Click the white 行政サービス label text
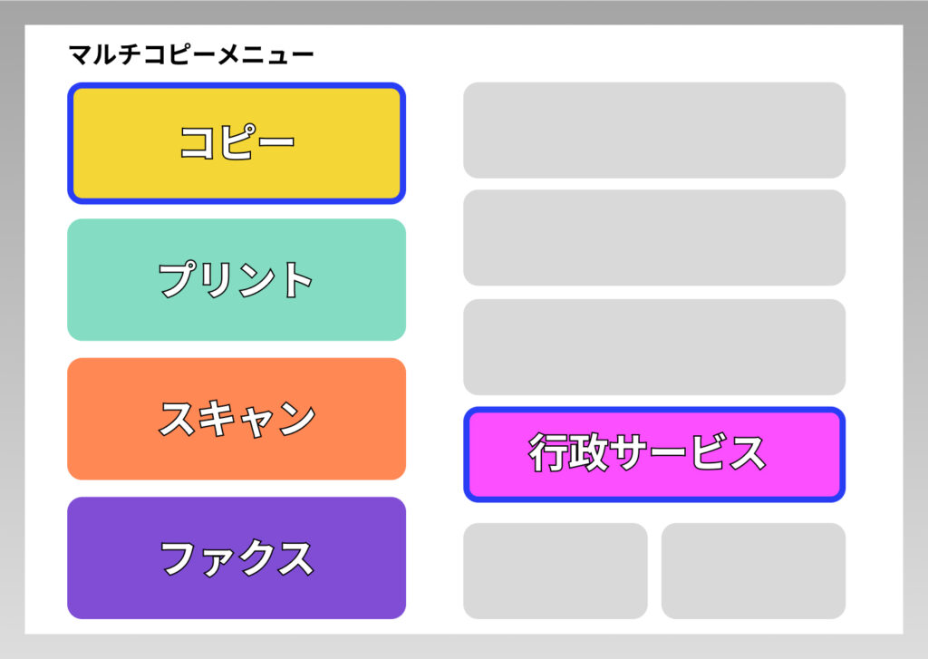The width and height of the screenshot is (928, 659). click(x=647, y=453)
